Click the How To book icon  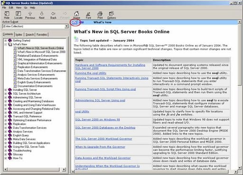[x=10, y=158]
